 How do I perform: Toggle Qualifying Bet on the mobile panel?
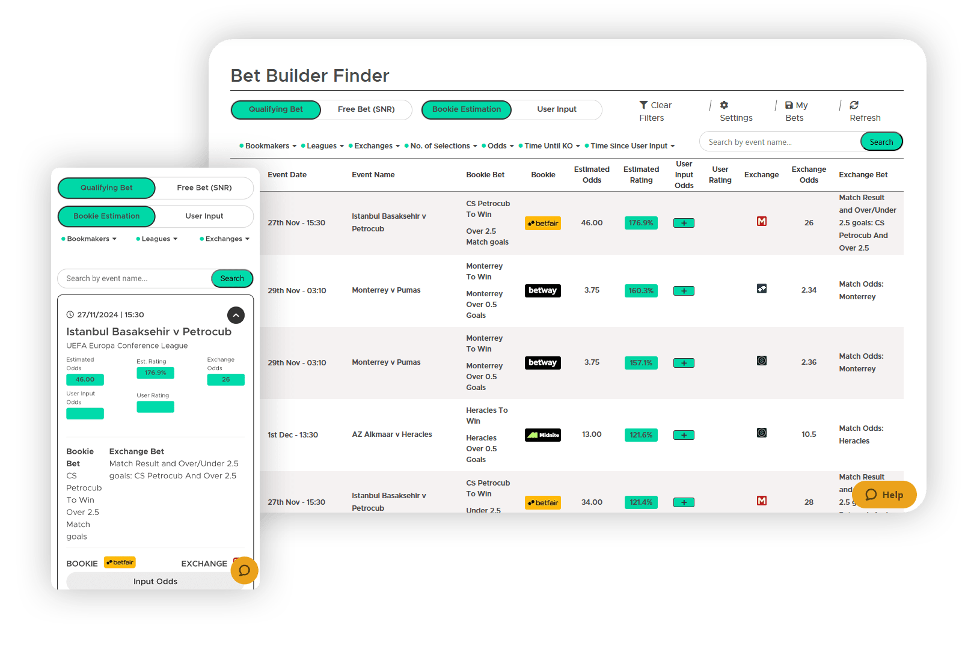pos(106,187)
